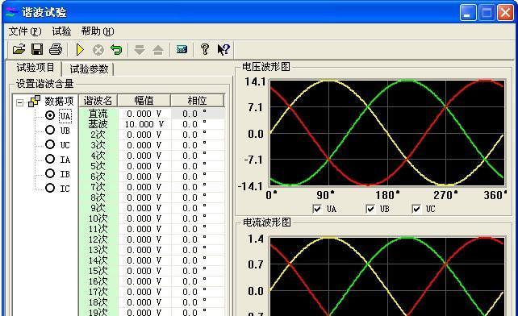This screenshot has height=316, width=518.
Task: Select the IC radio button
Action: click(x=50, y=188)
